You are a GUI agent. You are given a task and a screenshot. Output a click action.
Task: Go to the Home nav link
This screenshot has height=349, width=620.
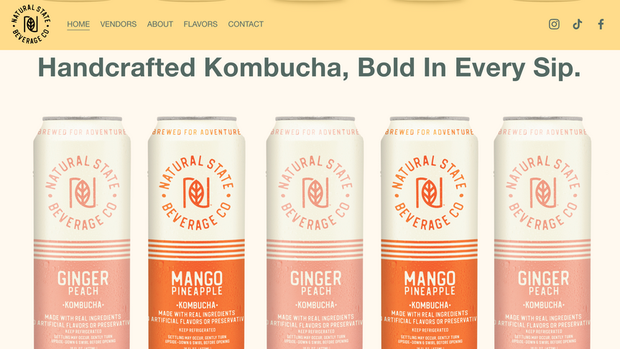tap(78, 24)
